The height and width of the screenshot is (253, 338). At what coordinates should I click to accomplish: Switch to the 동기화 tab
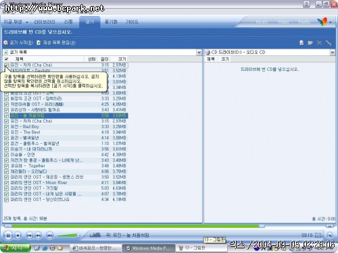tap(111, 22)
